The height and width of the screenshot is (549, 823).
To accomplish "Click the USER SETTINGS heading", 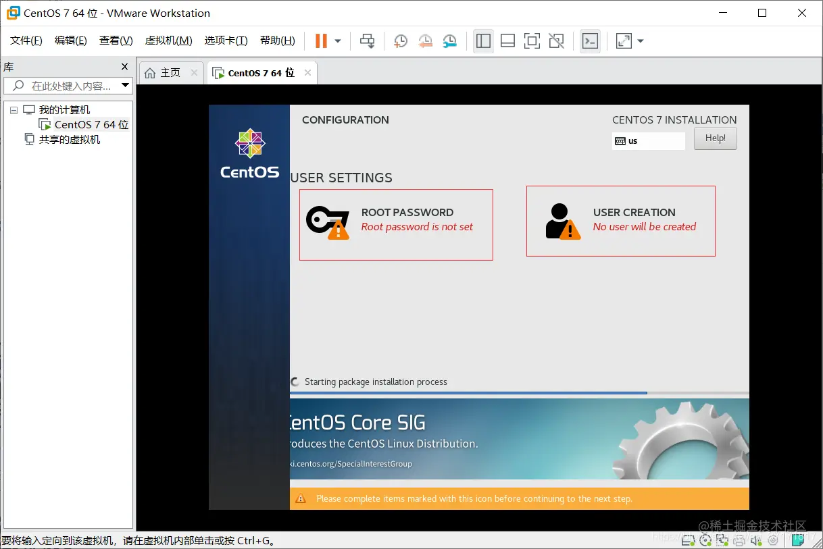I will tap(341, 178).
